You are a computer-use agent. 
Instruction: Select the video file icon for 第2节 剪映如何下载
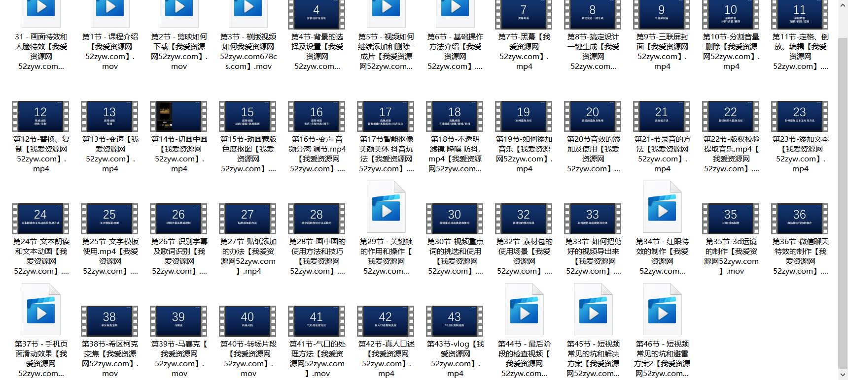pos(179,13)
